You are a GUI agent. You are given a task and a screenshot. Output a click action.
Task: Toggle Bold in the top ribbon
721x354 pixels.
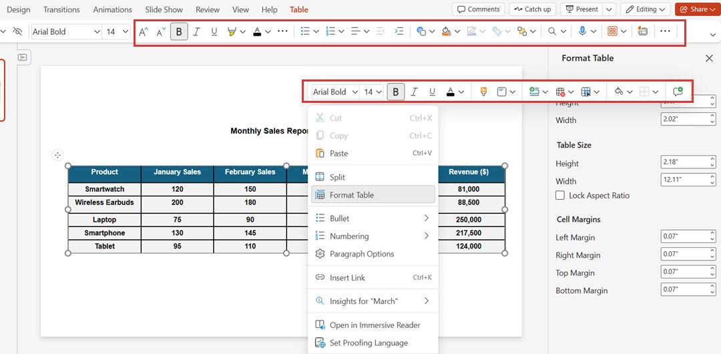click(x=179, y=32)
